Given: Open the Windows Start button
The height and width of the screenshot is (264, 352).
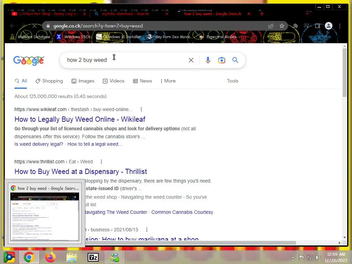Looking at the screenshot, I should click(x=9, y=257).
